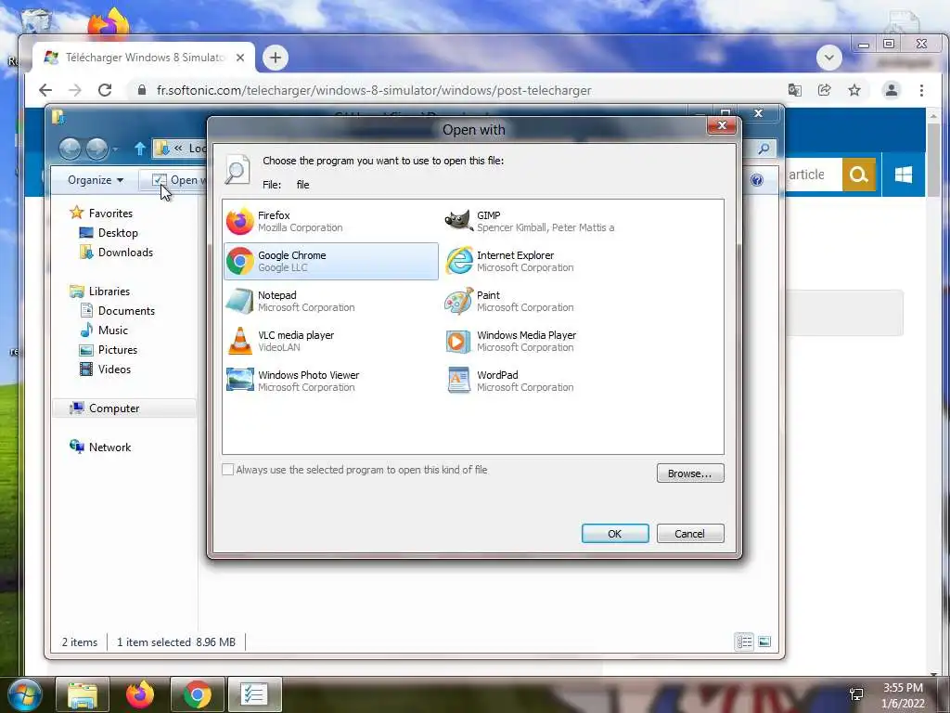Switch Explorer to large icons view
The image size is (950, 713).
pos(764,642)
